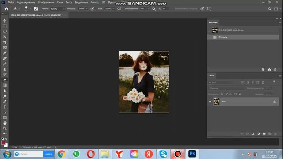Viewport: 283px width, 159px height.
Task: Toggle layer filtering switch on or off
Action: tap(274, 82)
